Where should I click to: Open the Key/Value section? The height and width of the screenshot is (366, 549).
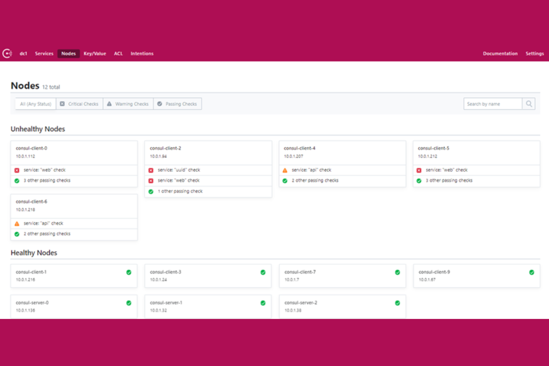95,53
